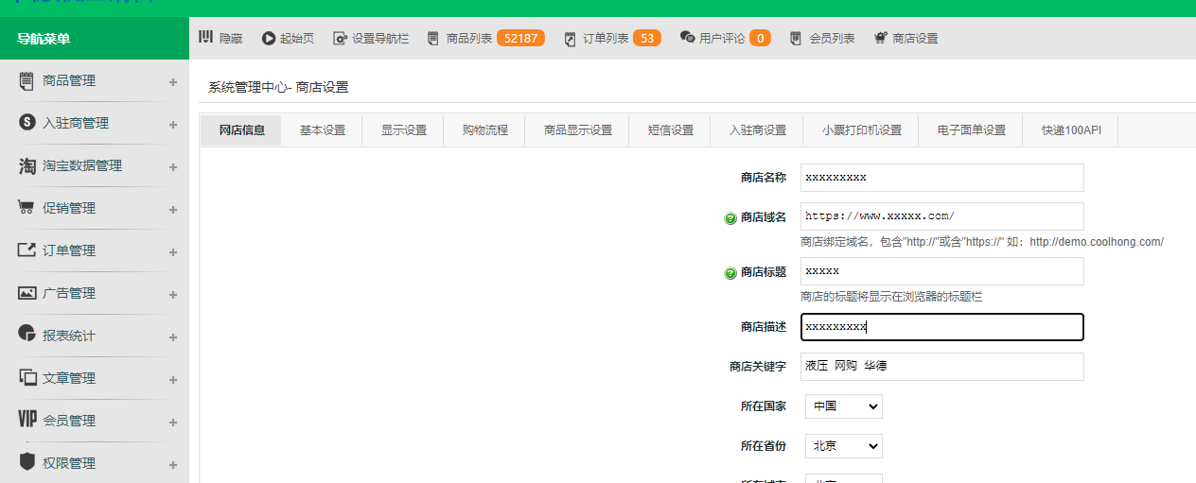The image size is (1196, 483).
Task: Click the help icon beside 商店标题
Action: [x=730, y=273]
